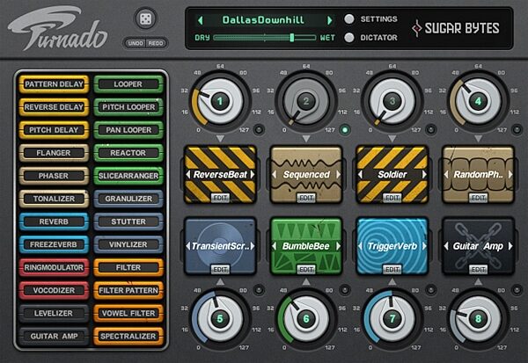Choose the Filter effect
The width and height of the screenshot is (528, 363).
(128, 267)
